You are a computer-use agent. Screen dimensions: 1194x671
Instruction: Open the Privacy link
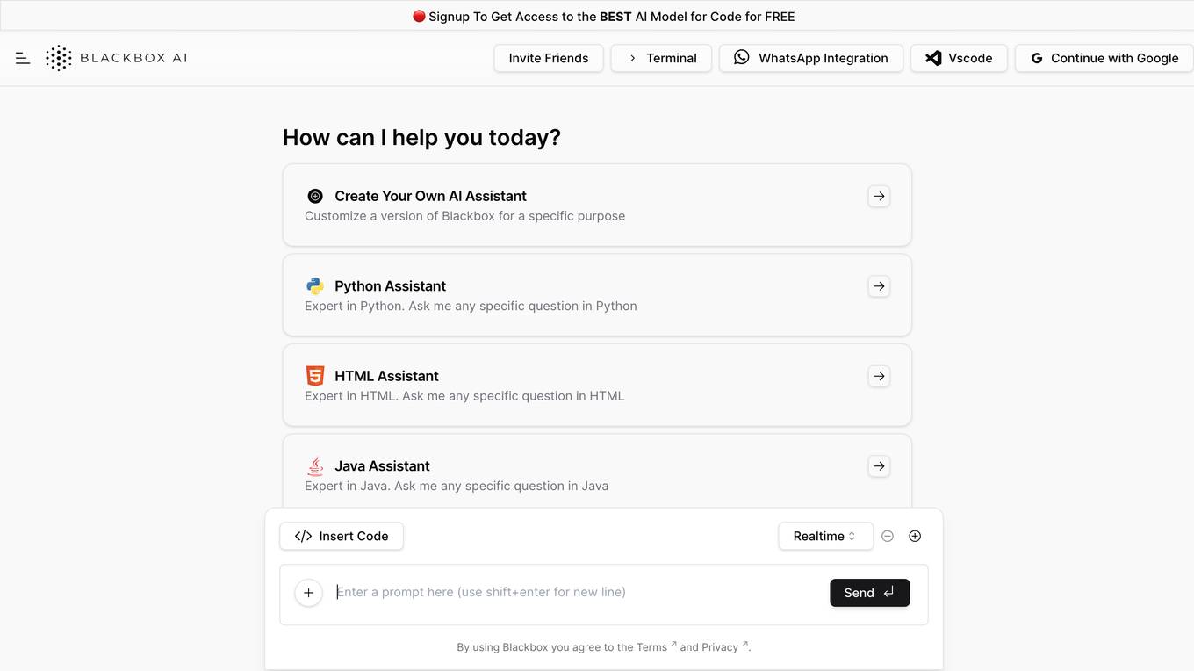[724, 646]
